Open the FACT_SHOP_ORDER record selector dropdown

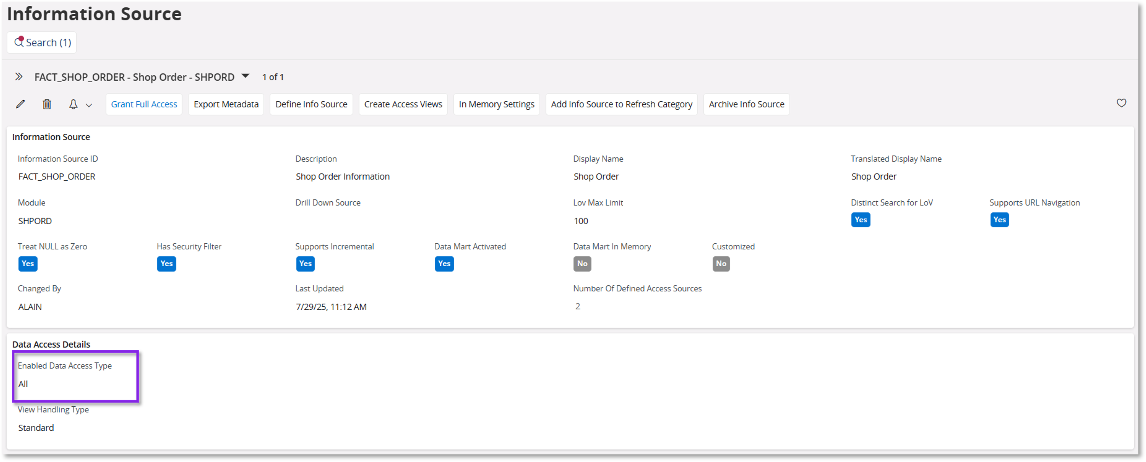click(245, 76)
